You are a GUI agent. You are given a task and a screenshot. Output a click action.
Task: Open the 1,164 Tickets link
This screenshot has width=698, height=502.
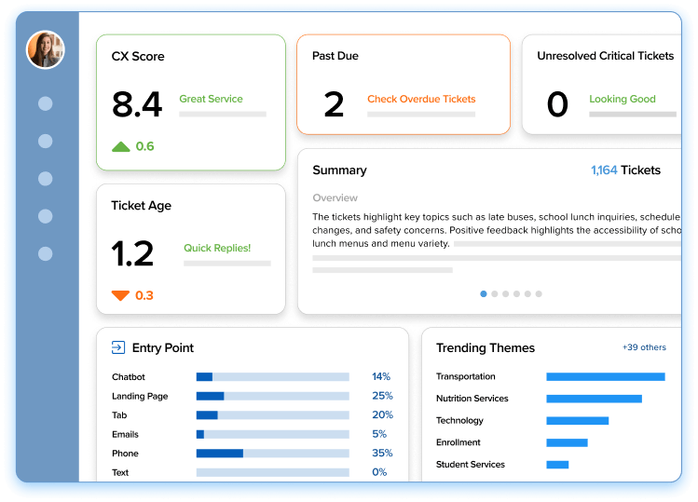tap(625, 170)
